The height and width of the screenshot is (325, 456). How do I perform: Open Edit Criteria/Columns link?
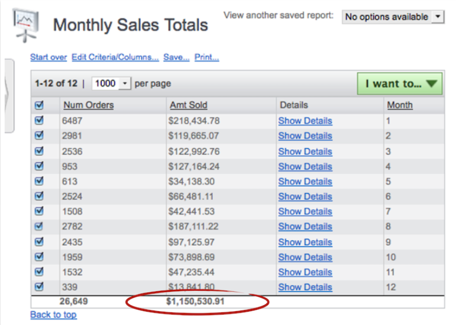tap(115, 57)
